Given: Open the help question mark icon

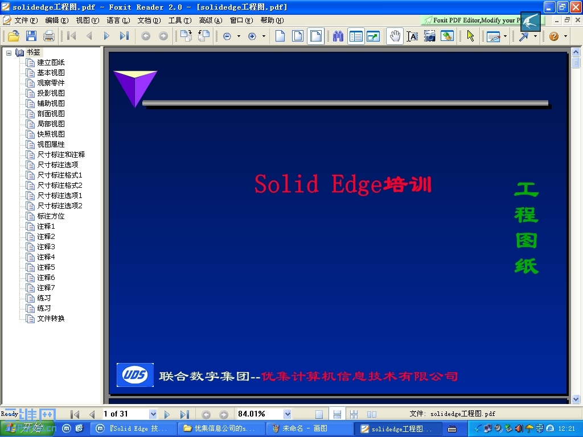Looking at the screenshot, I should point(554,36).
